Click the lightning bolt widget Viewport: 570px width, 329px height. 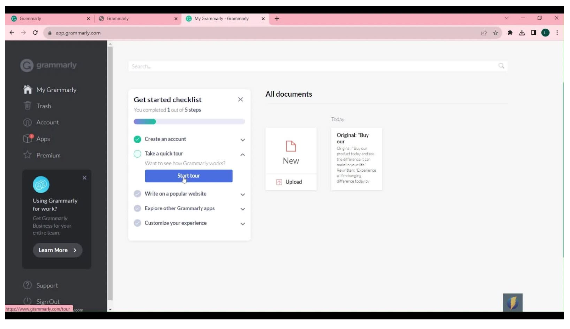click(x=512, y=302)
